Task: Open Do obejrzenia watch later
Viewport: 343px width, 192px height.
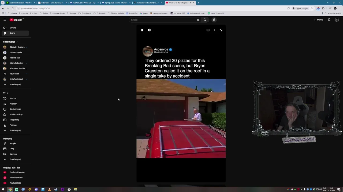Action: point(15,109)
